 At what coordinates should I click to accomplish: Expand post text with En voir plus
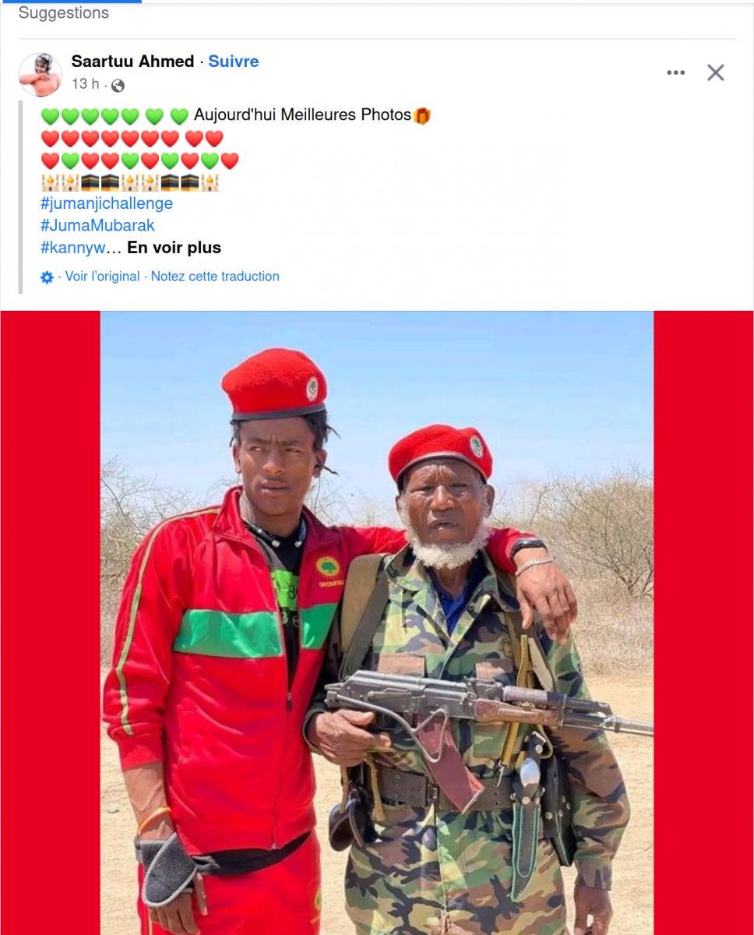click(174, 248)
